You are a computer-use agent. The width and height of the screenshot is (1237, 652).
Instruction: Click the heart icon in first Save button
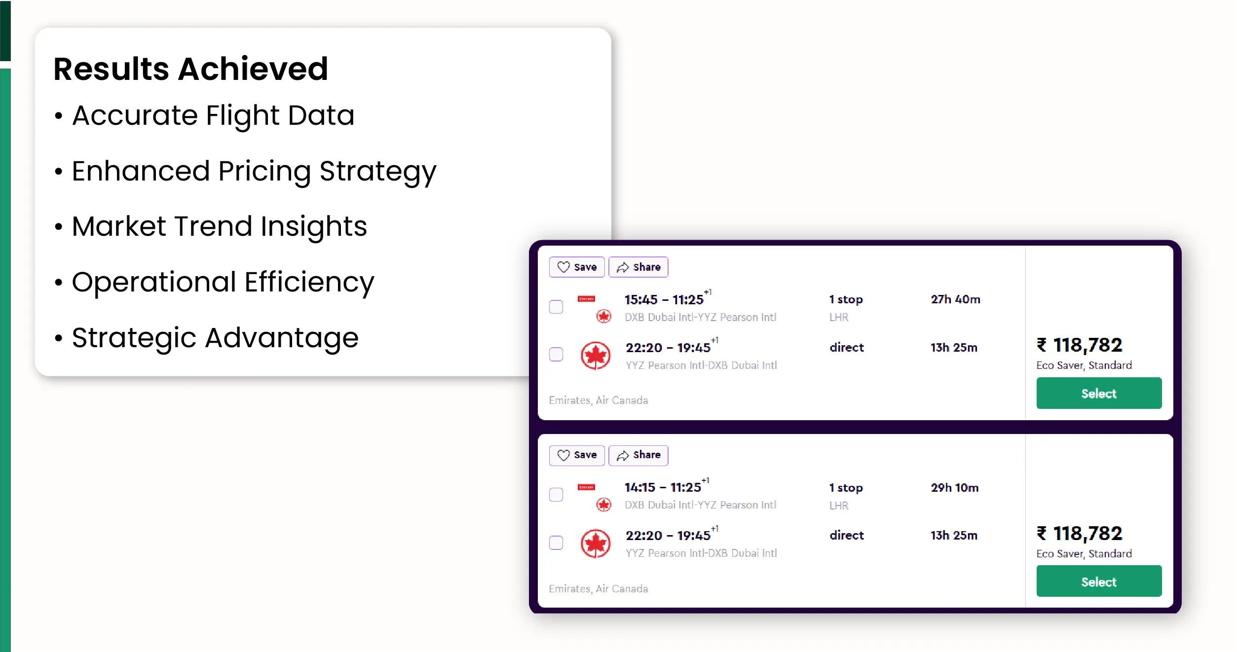click(x=563, y=267)
